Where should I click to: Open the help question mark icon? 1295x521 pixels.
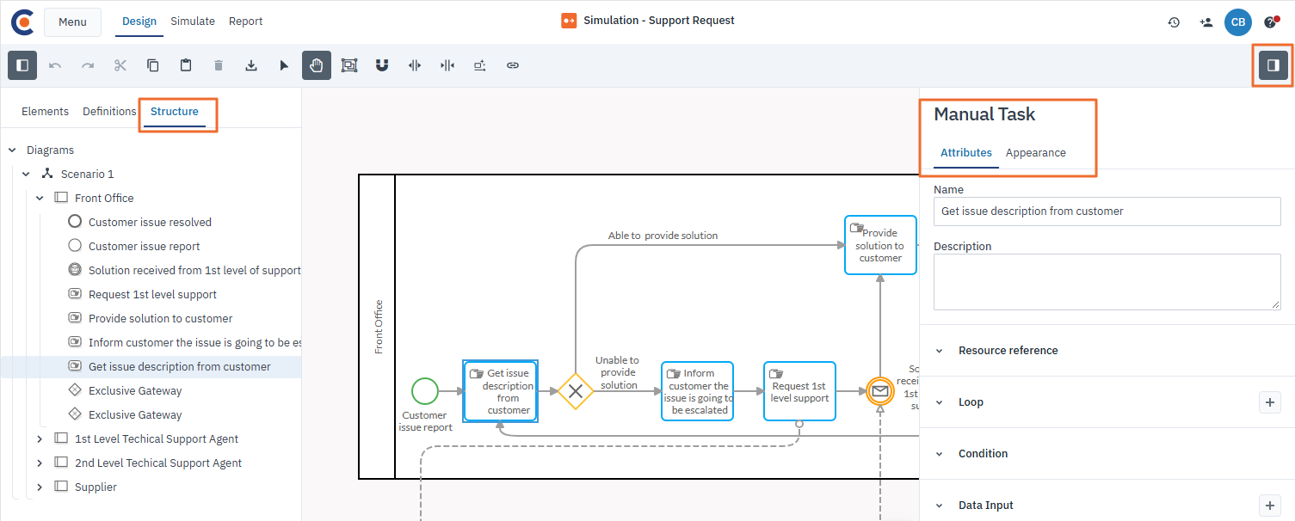[x=1271, y=22]
